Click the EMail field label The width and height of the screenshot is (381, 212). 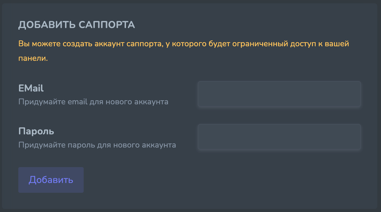click(x=31, y=88)
